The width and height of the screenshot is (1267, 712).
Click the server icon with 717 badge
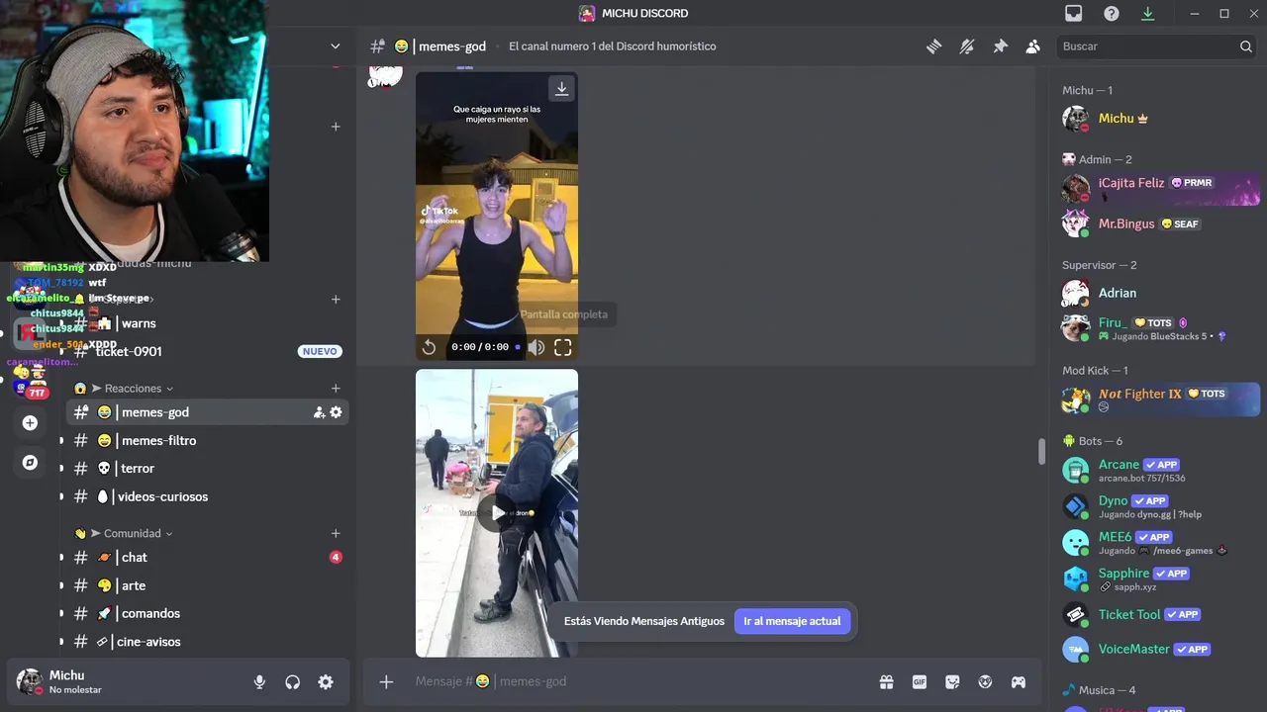coord(30,382)
